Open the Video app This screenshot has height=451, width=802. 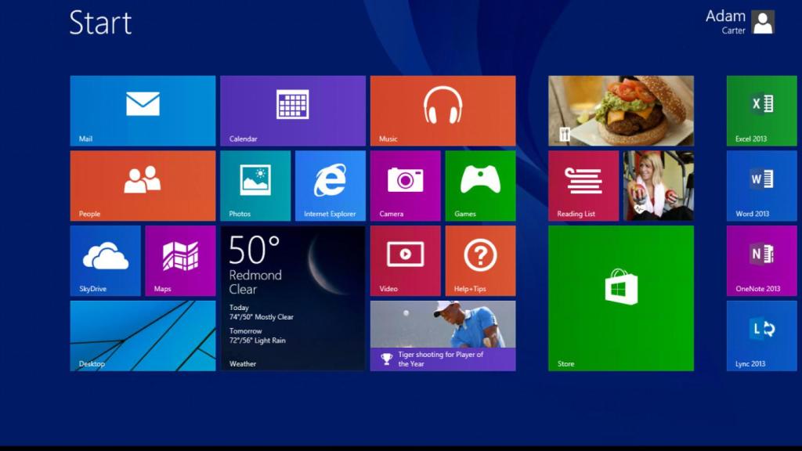[x=405, y=260]
